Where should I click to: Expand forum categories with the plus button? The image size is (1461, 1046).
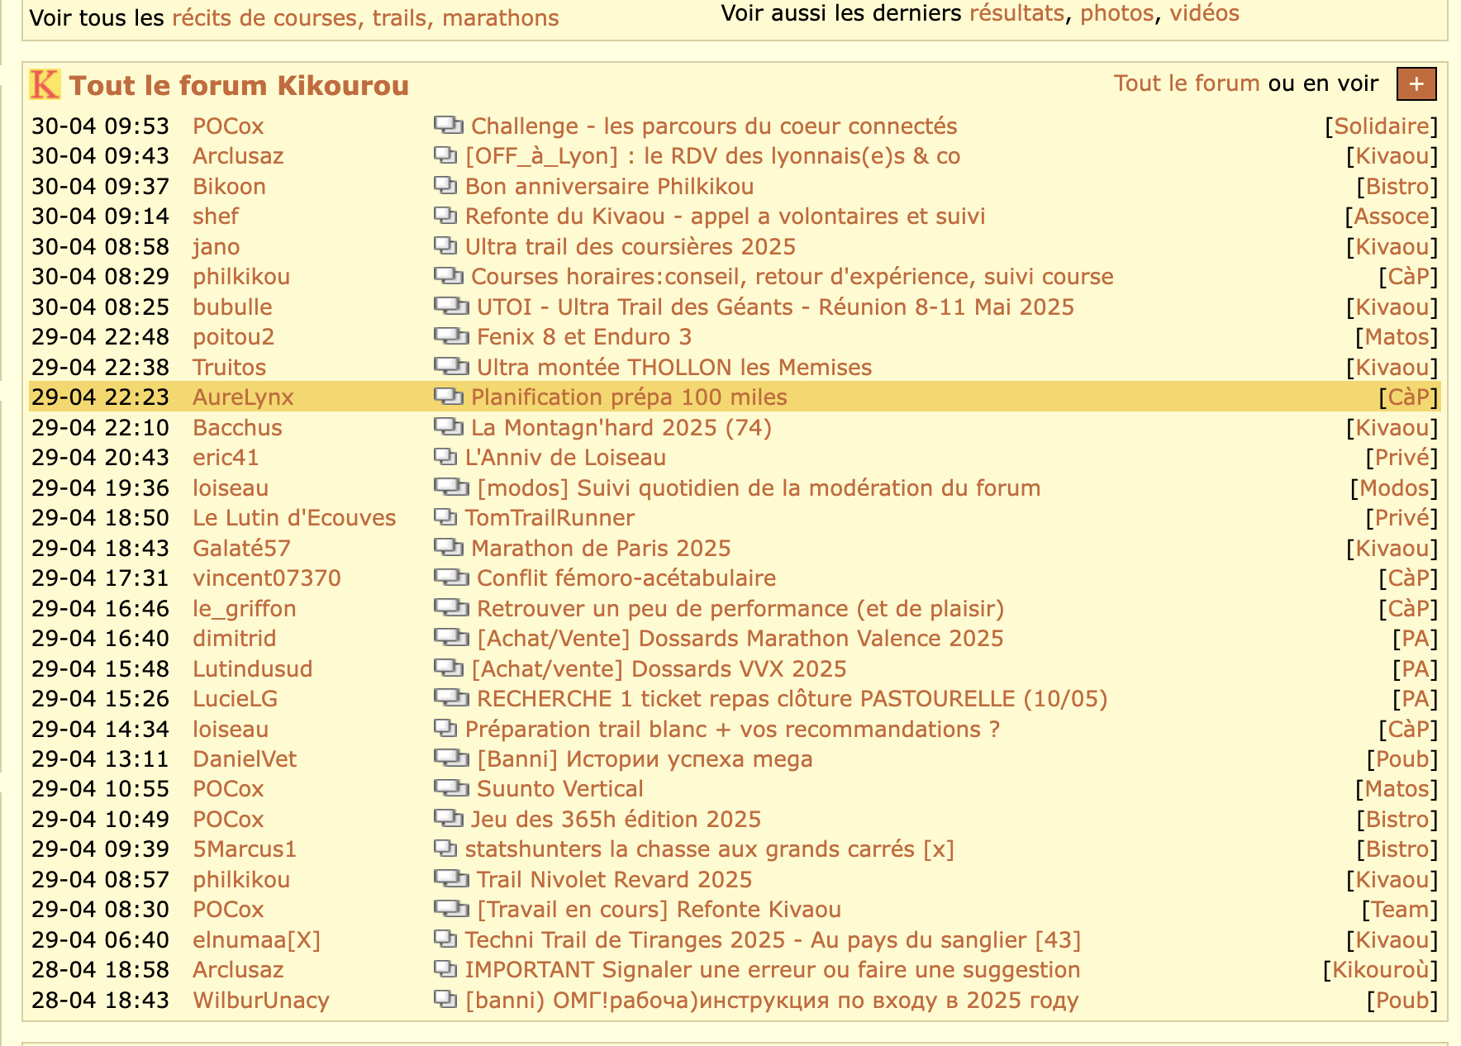tap(1416, 83)
